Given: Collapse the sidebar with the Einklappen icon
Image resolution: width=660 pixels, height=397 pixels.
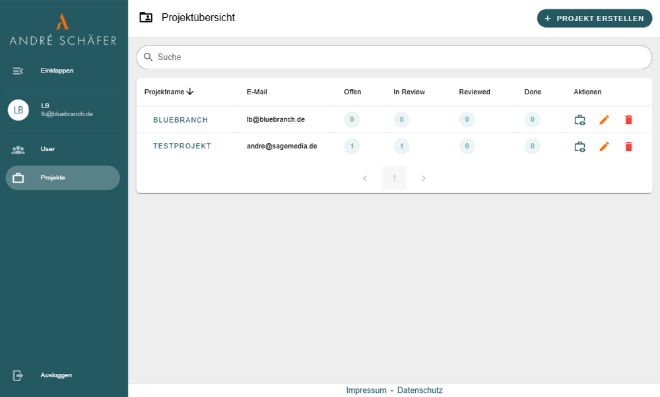Looking at the screenshot, I should coord(18,71).
